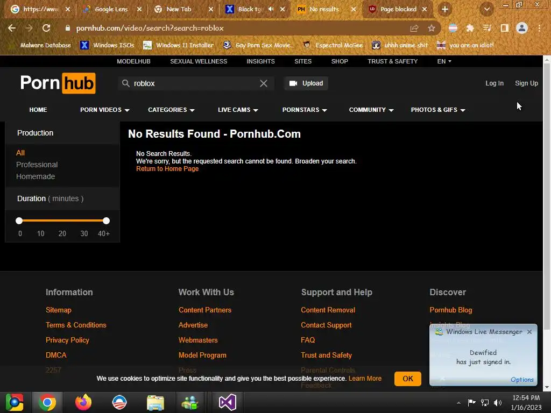551x413 pixels.
Task: Expand the Photos & Gifs dropdown
Action: tap(438, 110)
